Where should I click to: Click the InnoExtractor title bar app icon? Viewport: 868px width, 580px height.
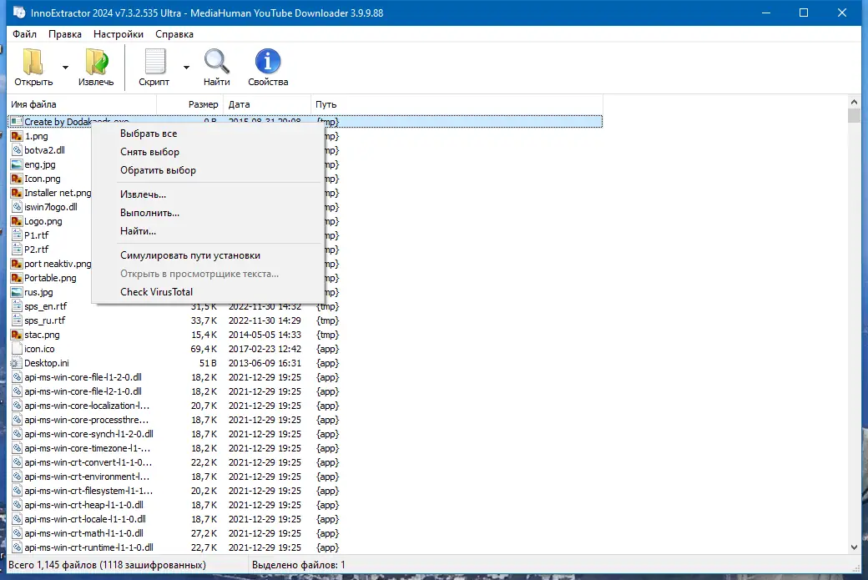19,13
